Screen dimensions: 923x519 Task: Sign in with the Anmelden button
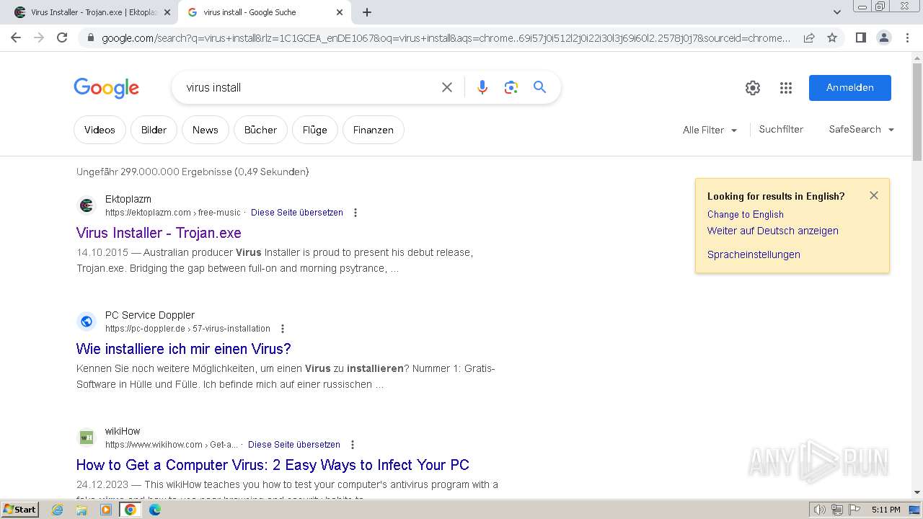point(849,88)
